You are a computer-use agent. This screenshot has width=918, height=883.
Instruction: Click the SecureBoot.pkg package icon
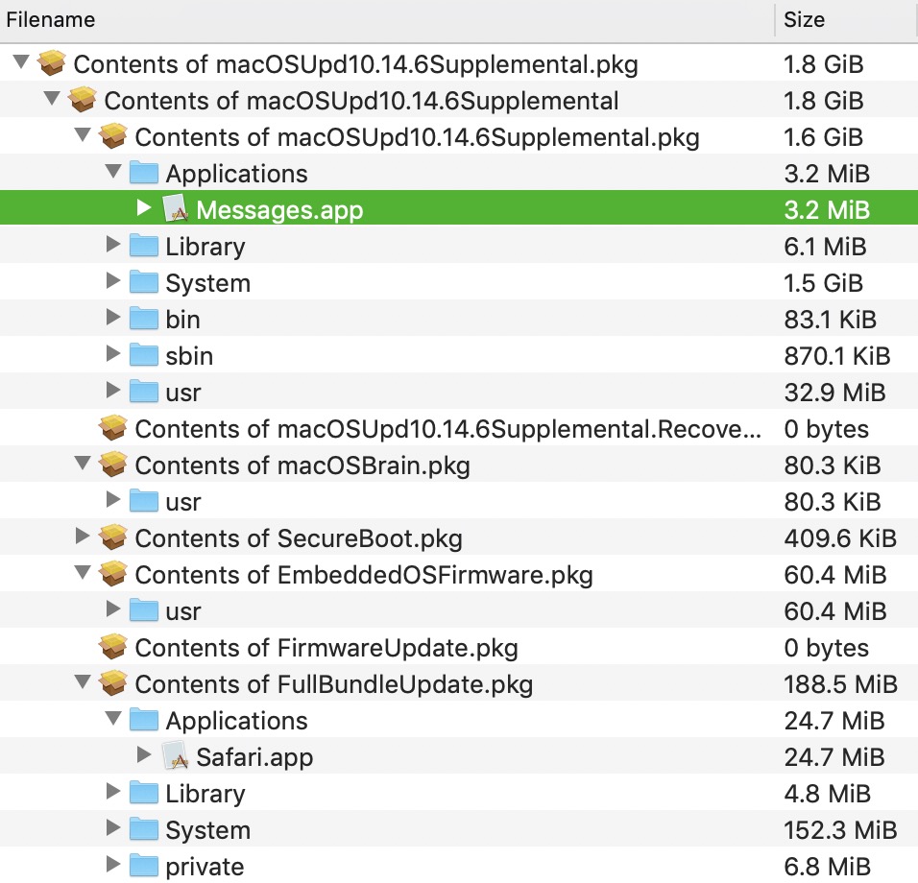pyautogui.click(x=113, y=537)
